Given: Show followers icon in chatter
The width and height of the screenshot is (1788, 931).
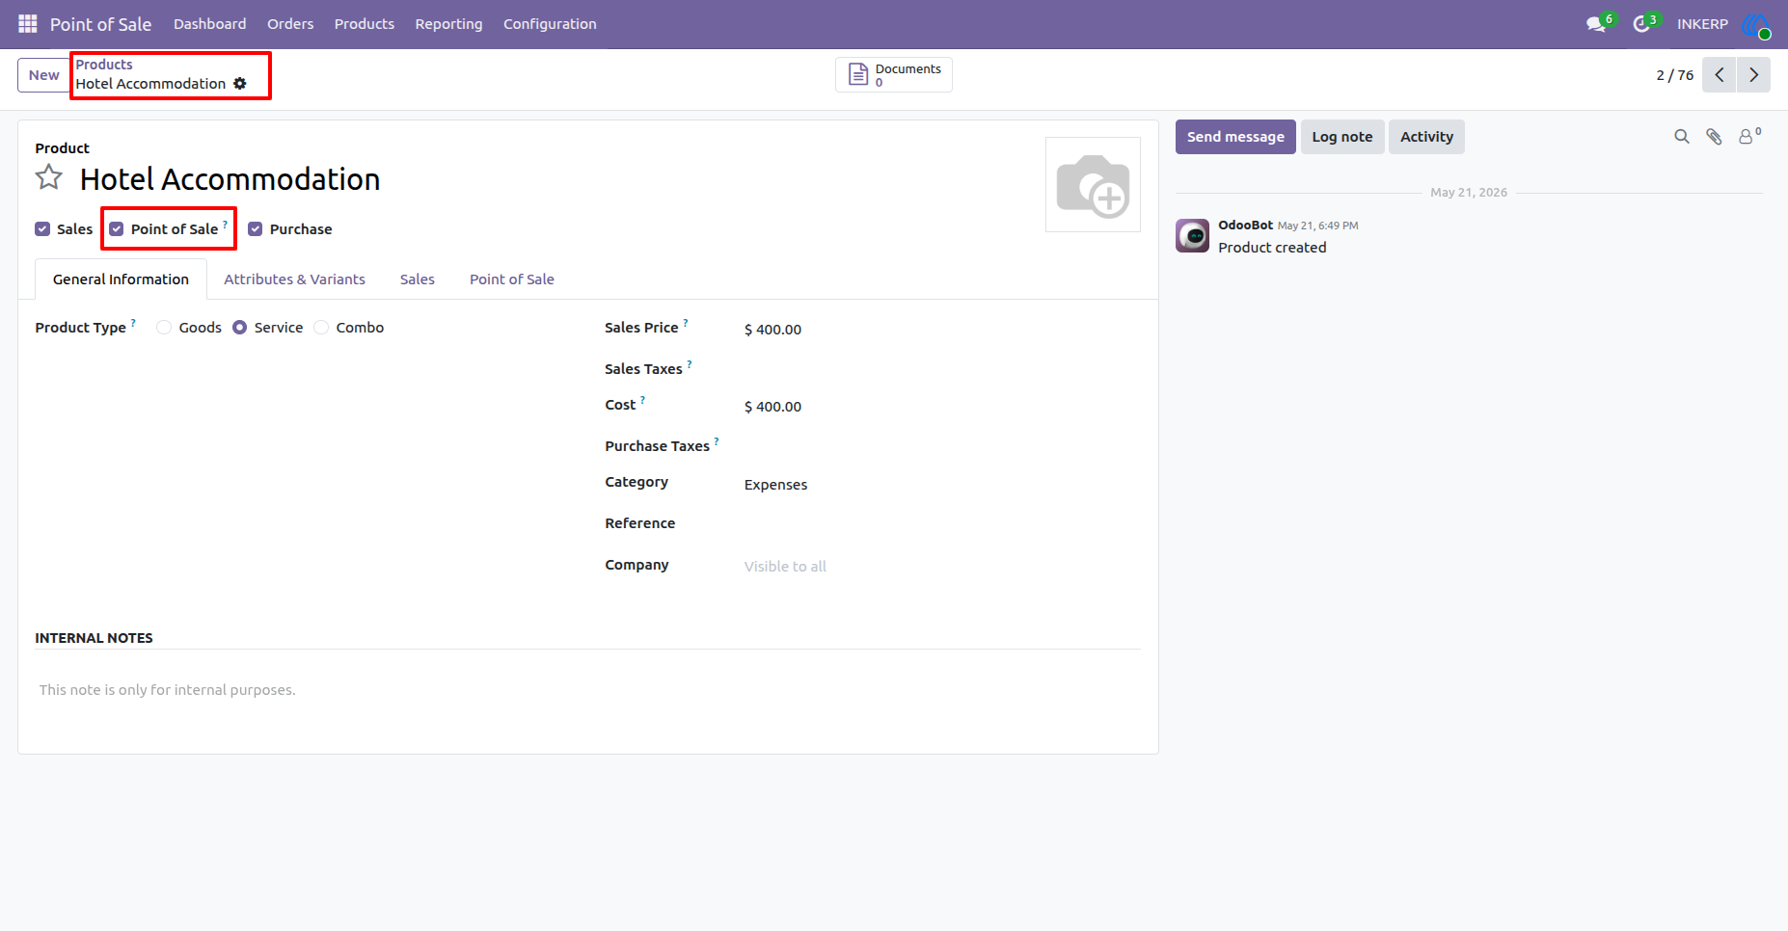Looking at the screenshot, I should click(x=1748, y=137).
